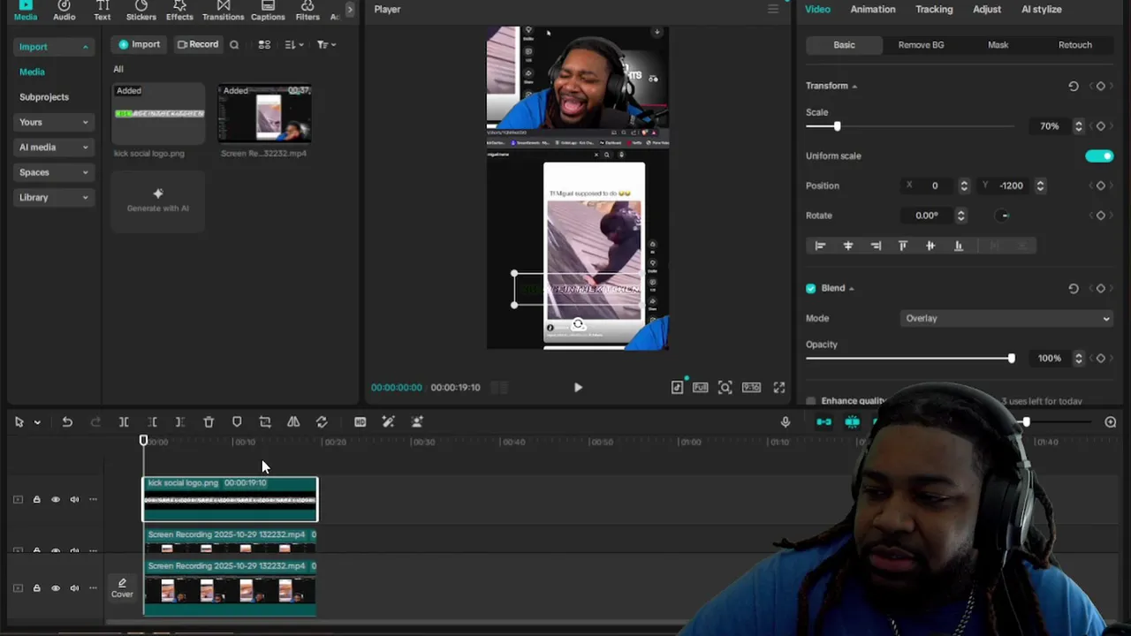
Task: Play the preview in the Player
Action: coord(578,387)
